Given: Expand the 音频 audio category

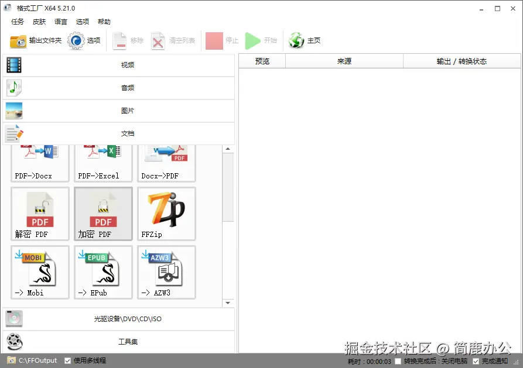Looking at the screenshot, I should [x=119, y=88].
